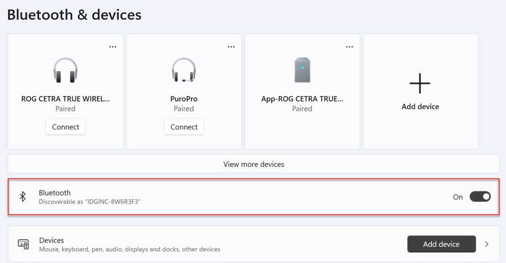The width and height of the screenshot is (506, 263).
Task: Click the Bluetooth row title
Action: (x=55, y=193)
